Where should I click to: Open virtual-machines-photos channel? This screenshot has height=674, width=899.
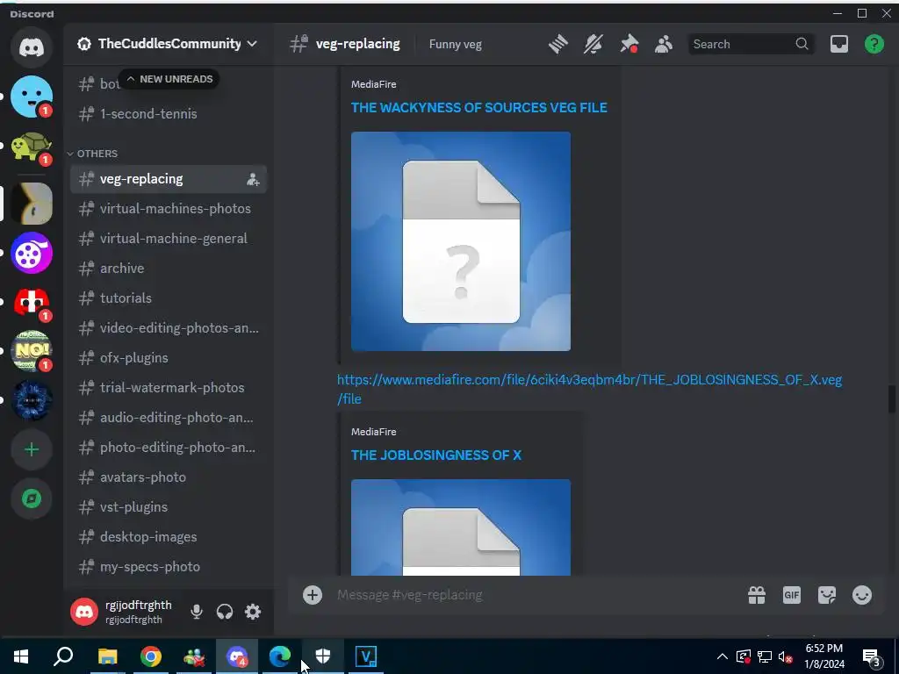coord(168,209)
